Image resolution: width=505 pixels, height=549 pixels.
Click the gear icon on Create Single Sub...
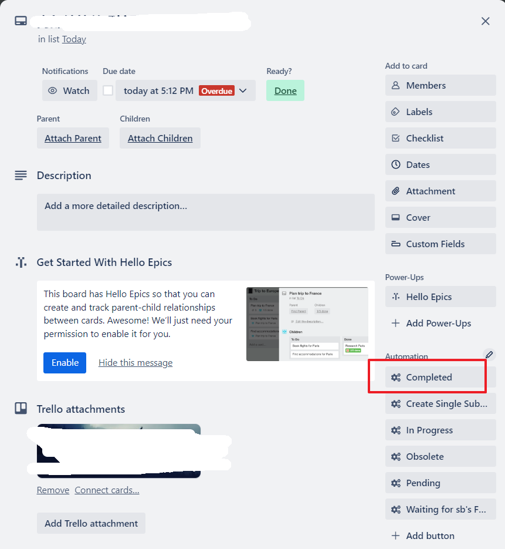tap(396, 404)
